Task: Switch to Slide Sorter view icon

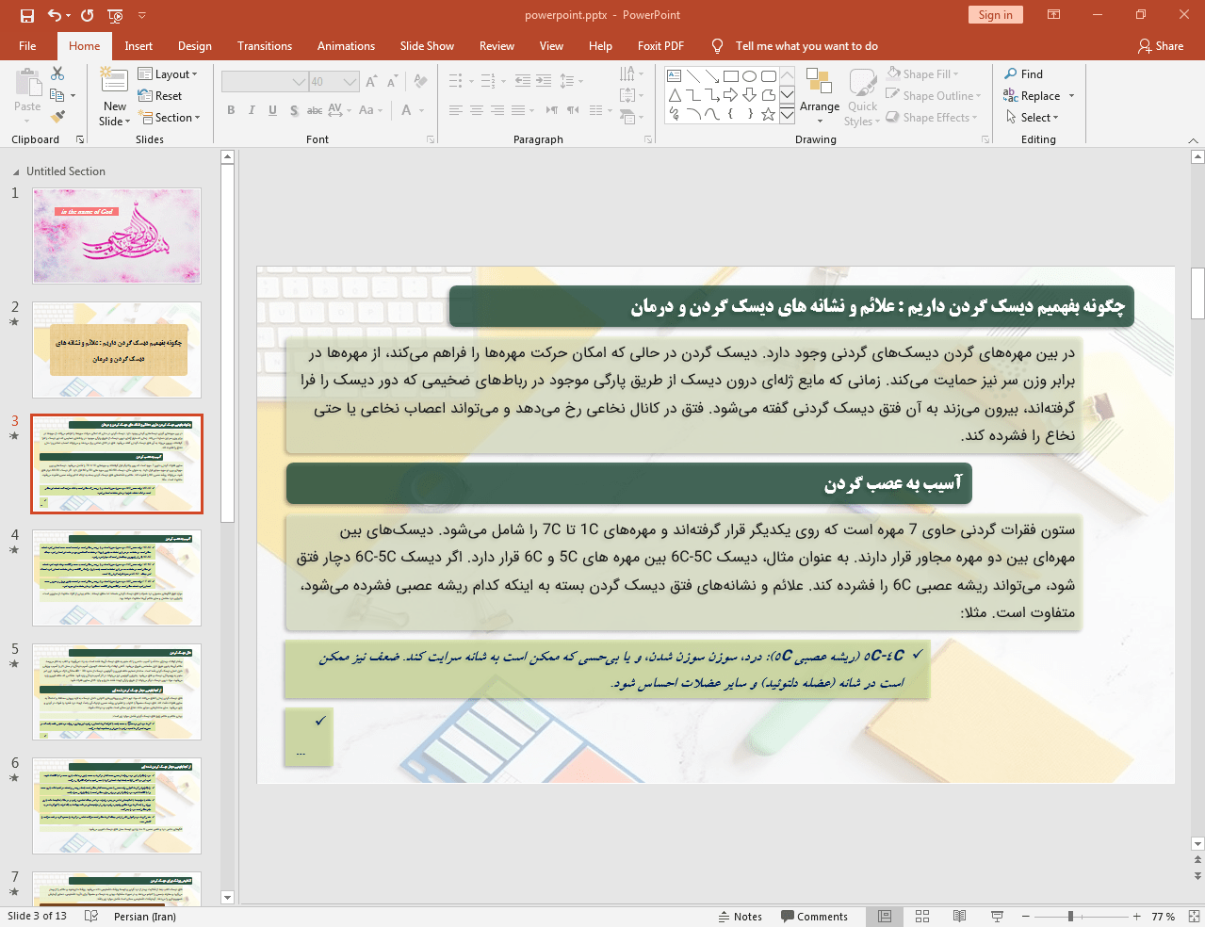Action: coord(922,917)
